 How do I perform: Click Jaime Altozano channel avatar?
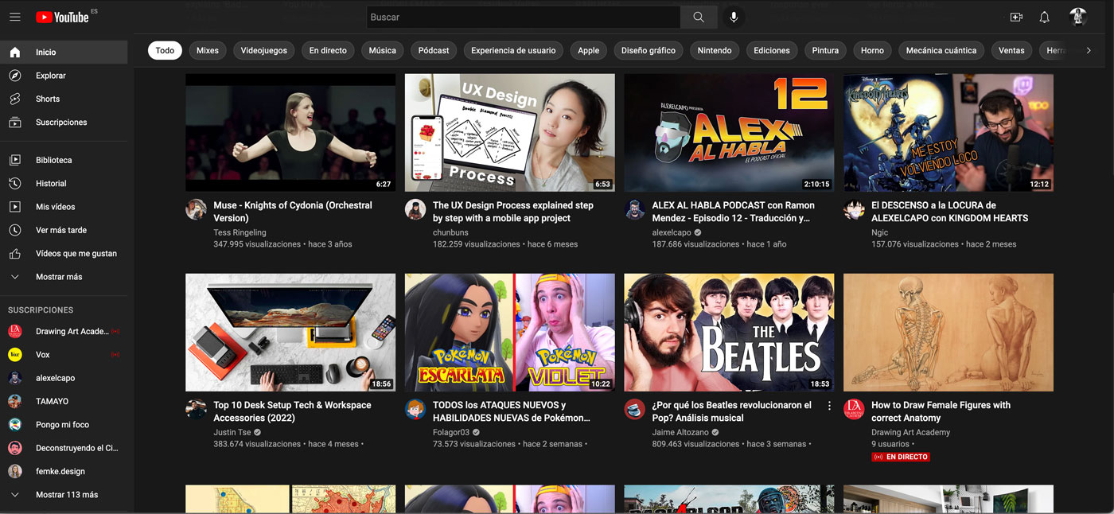[x=634, y=409]
